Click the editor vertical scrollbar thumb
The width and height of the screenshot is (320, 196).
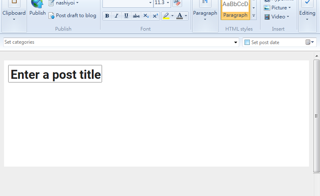(317, 116)
